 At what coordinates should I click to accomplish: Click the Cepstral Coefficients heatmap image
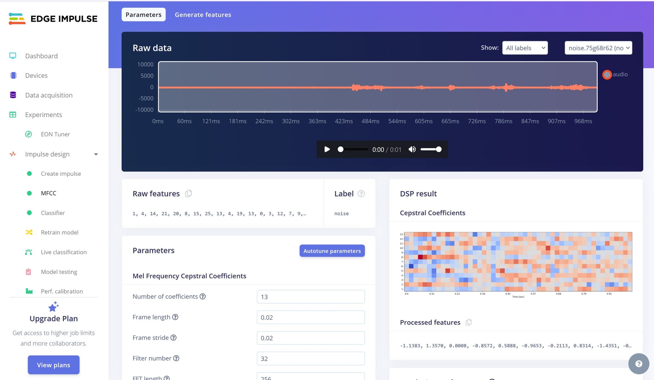point(516,265)
